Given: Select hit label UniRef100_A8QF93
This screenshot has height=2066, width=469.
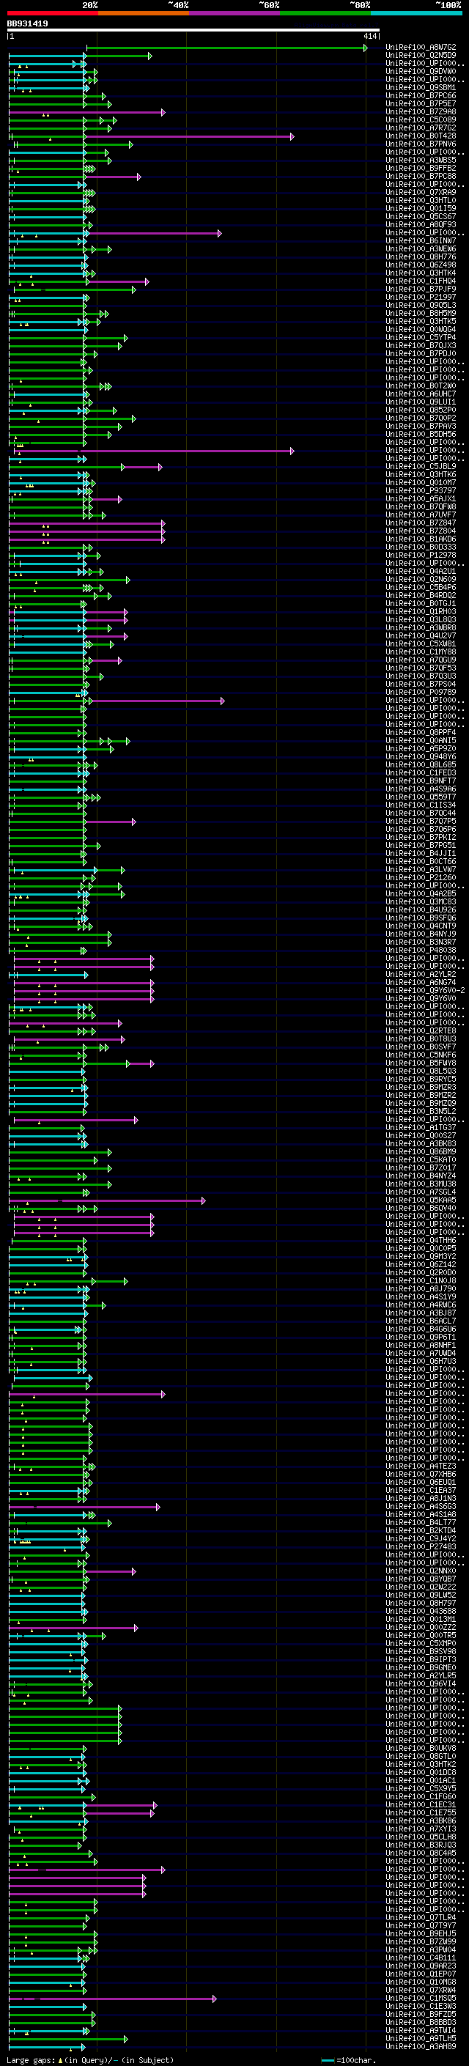Looking at the screenshot, I should pos(421,224).
